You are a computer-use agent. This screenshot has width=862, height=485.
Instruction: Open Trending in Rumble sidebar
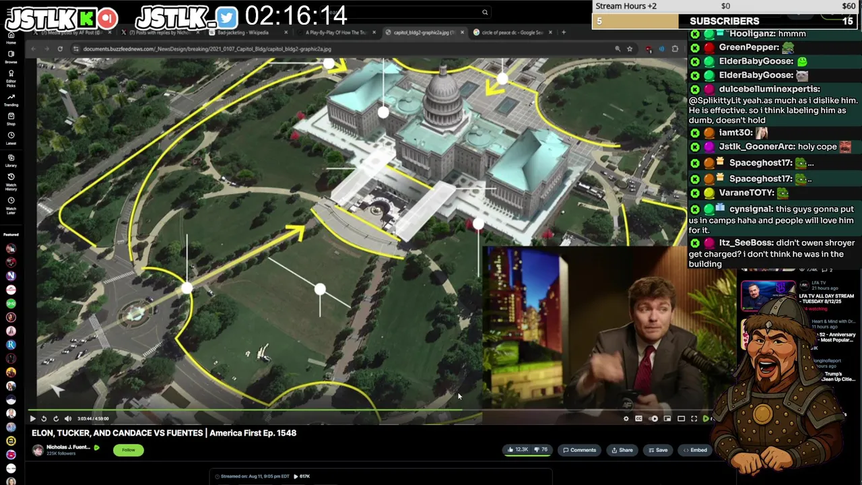[11, 100]
